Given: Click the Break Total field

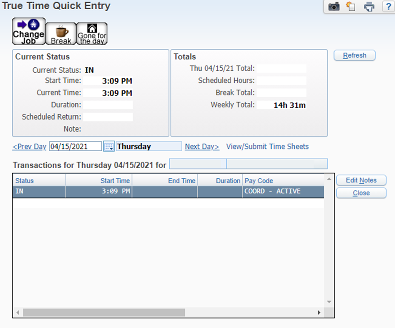Looking at the screenshot, I should click(x=282, y=93).
